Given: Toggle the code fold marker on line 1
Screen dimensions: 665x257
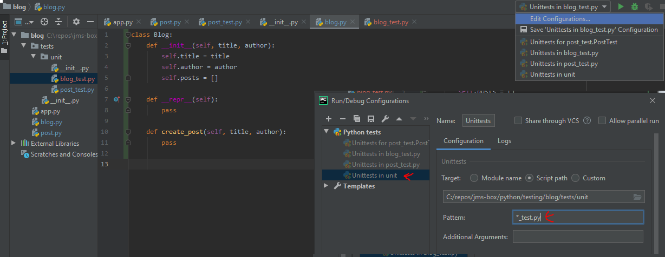Looking at the screenshot, I should (128, 35).
